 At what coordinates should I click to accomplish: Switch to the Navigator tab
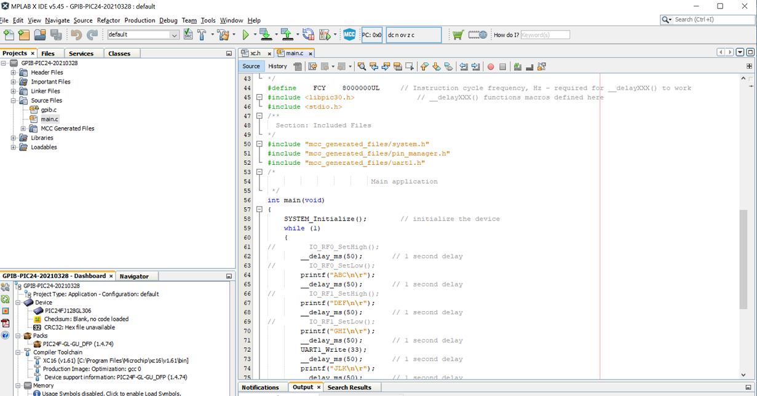[134, 277]
